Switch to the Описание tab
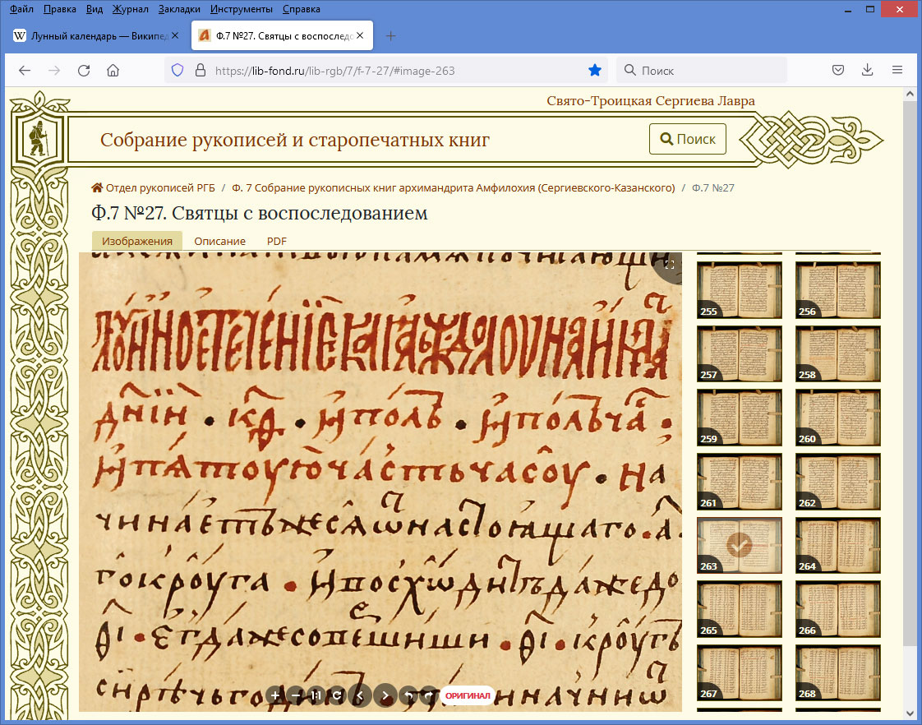 [220, 241]
